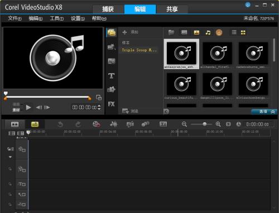Click the preview timecode field
The image size is (279, 213).
[x=84, y=108]
